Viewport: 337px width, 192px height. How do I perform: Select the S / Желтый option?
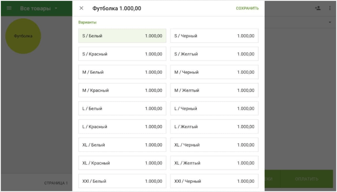pos(214,54)
